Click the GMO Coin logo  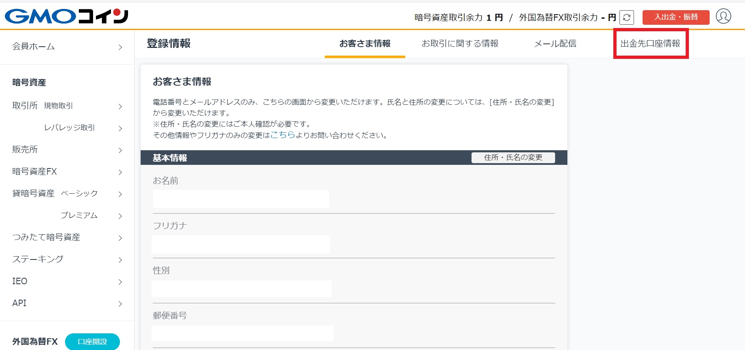pyautogui.click(x=67, y=16)
